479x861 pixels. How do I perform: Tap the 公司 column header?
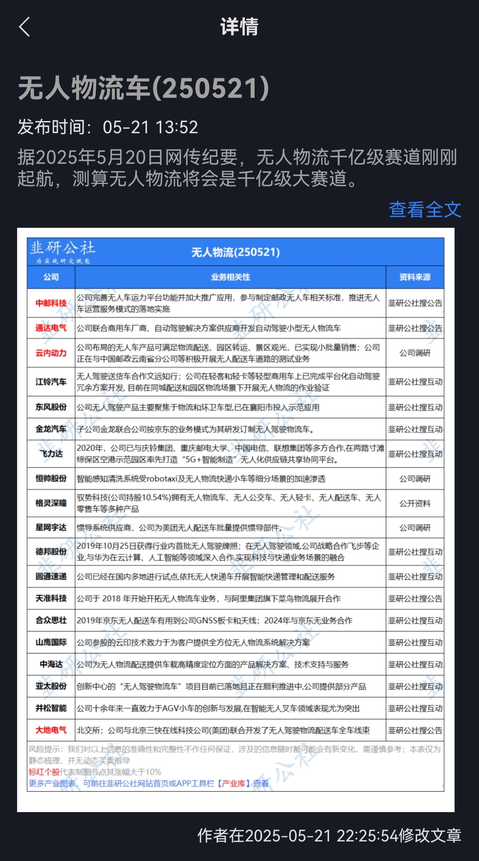tap(51, 277)
